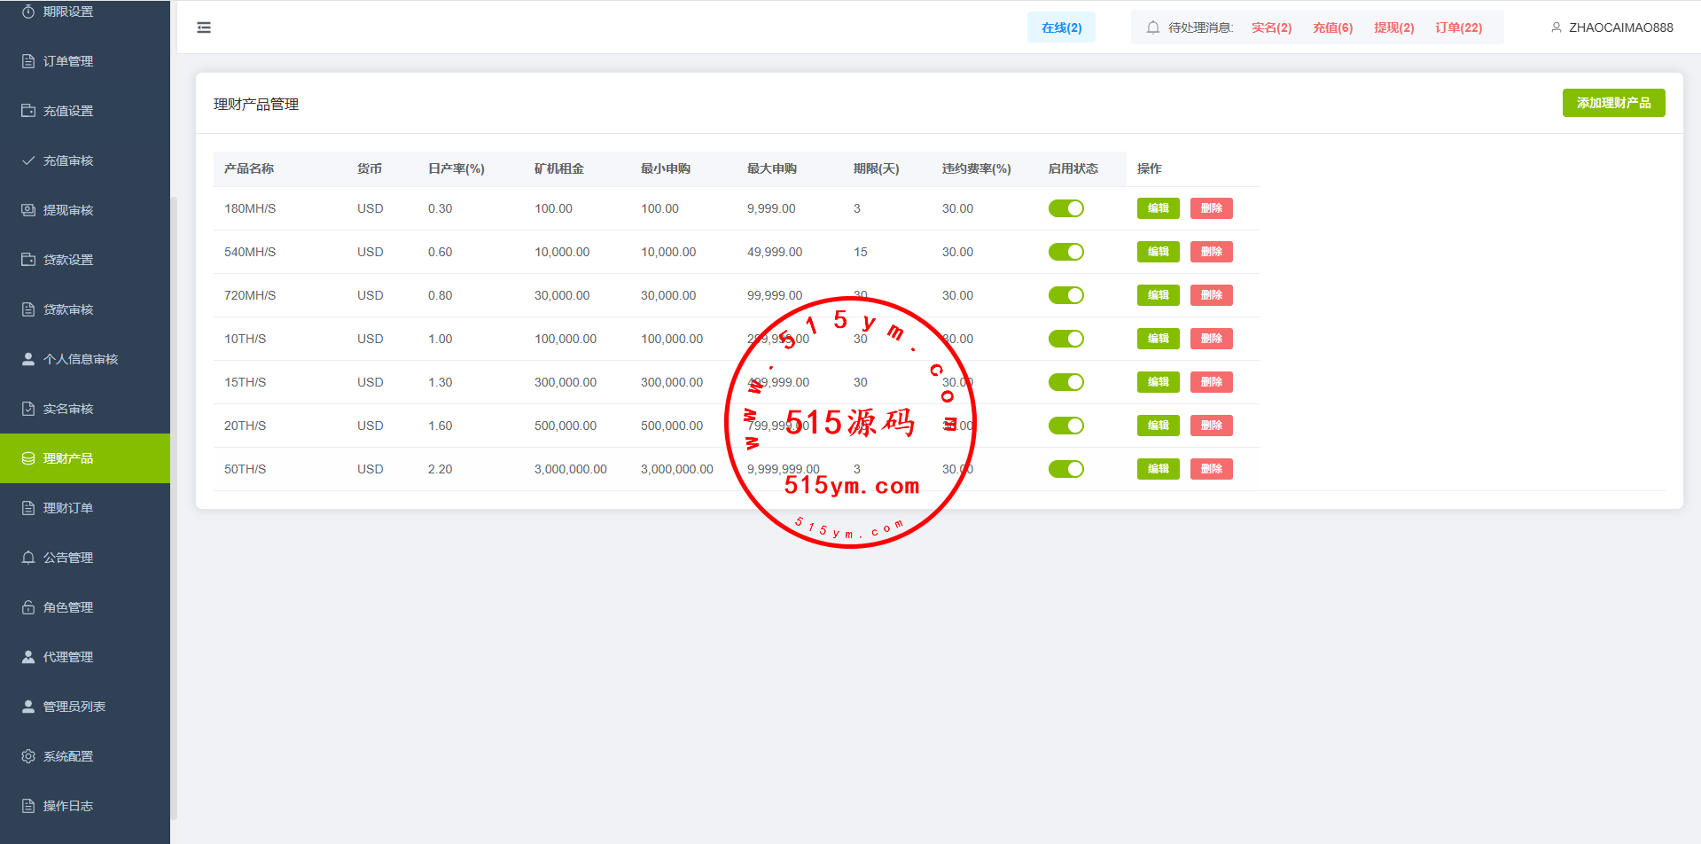
Task: Click the notification bell icon
Action: (x=1152, y=27)
